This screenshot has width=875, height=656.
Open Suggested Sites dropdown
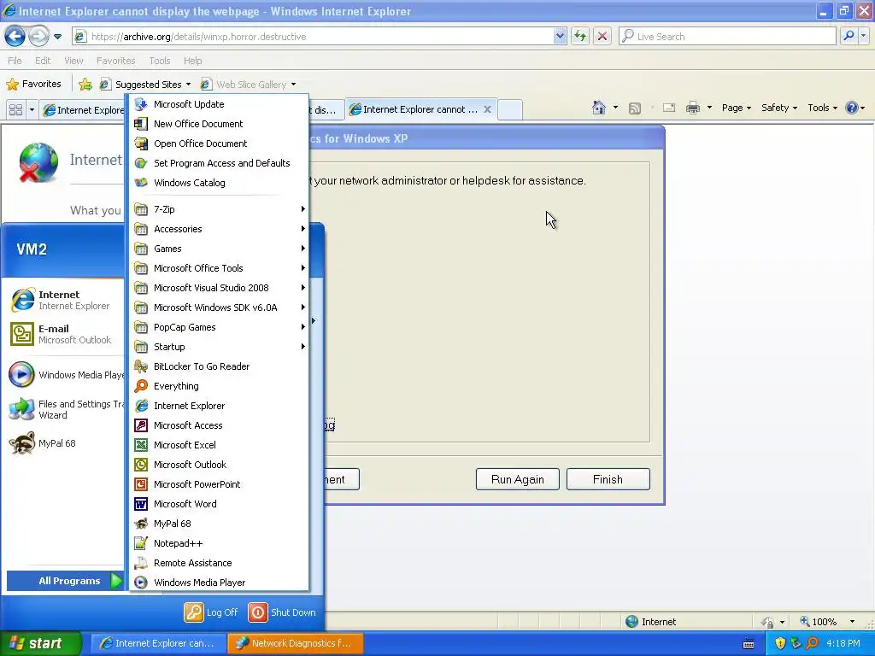click(x=145, y=85)
